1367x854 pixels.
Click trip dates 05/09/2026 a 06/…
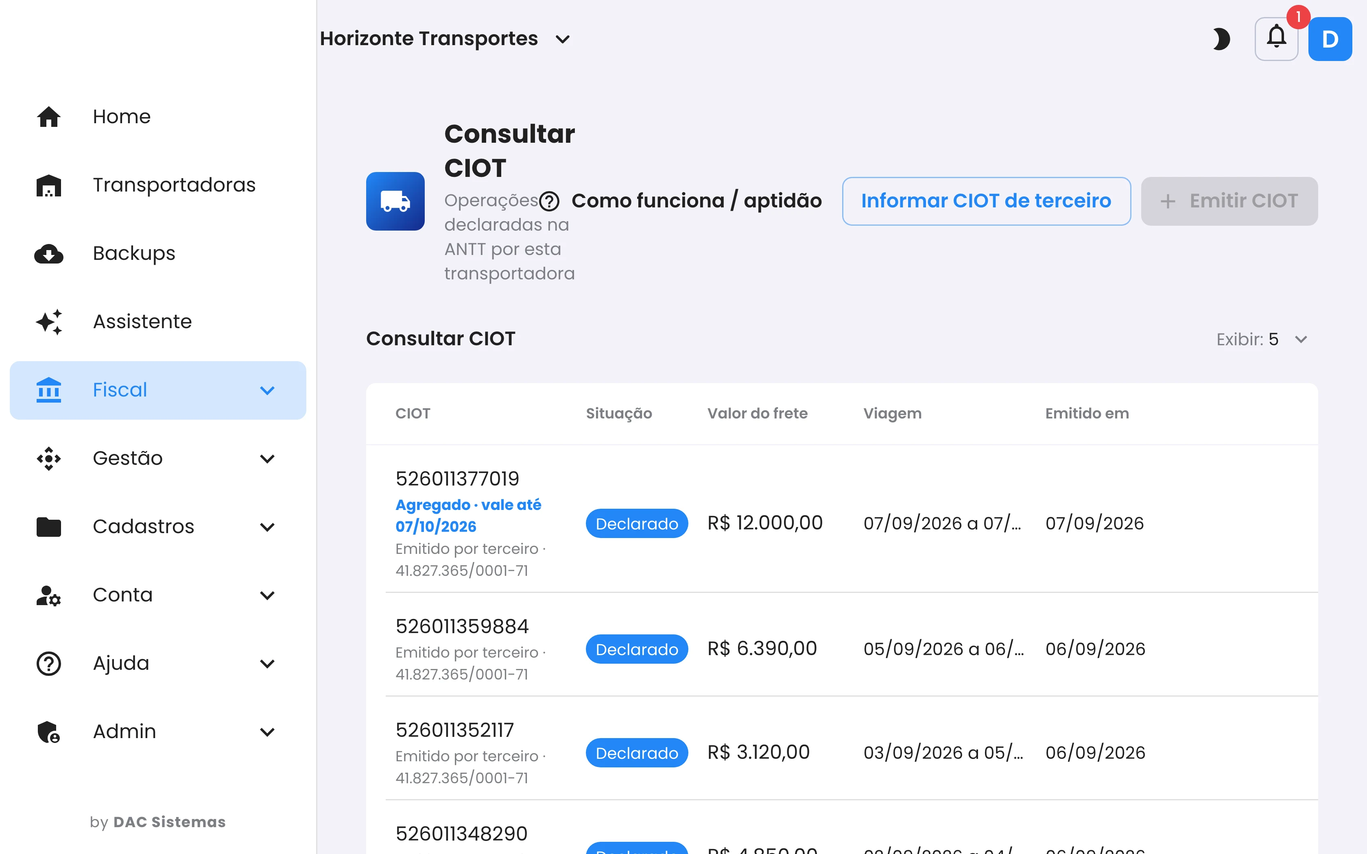(944, 649)
